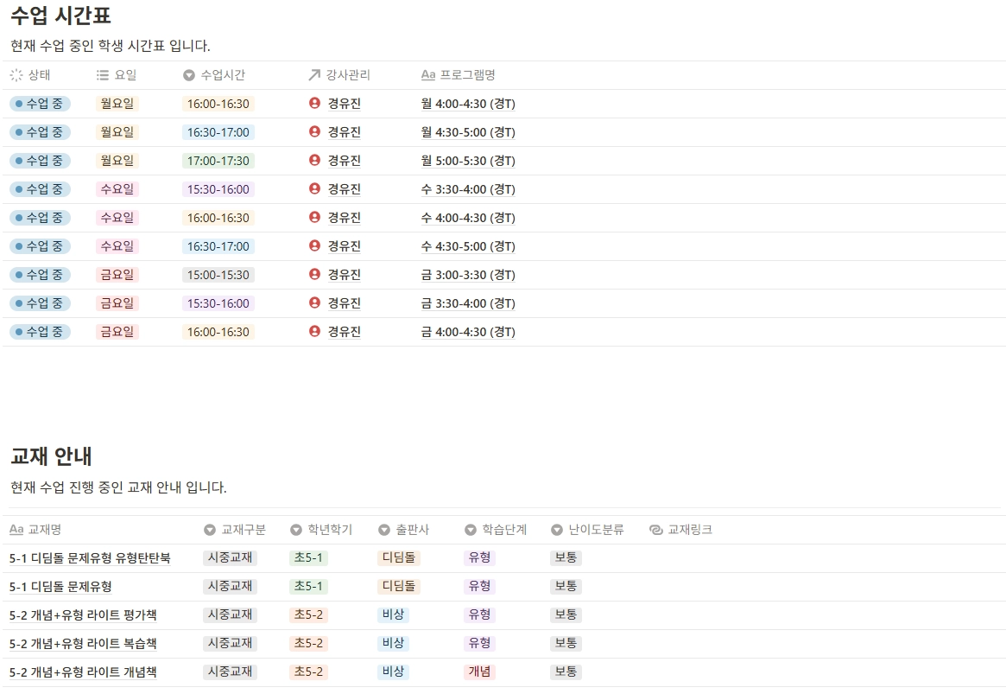The height and width of the screenshot is (694, 1006).
Task: Open page 월 4:30-5:00 (경T)
Action: click(x=468, y=132)
